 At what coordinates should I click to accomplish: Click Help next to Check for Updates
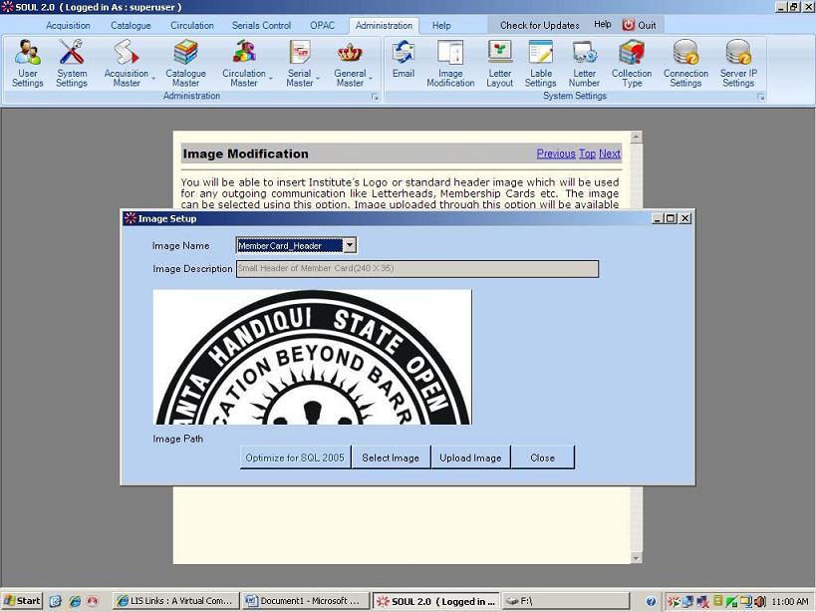click(x=603, y=25)
